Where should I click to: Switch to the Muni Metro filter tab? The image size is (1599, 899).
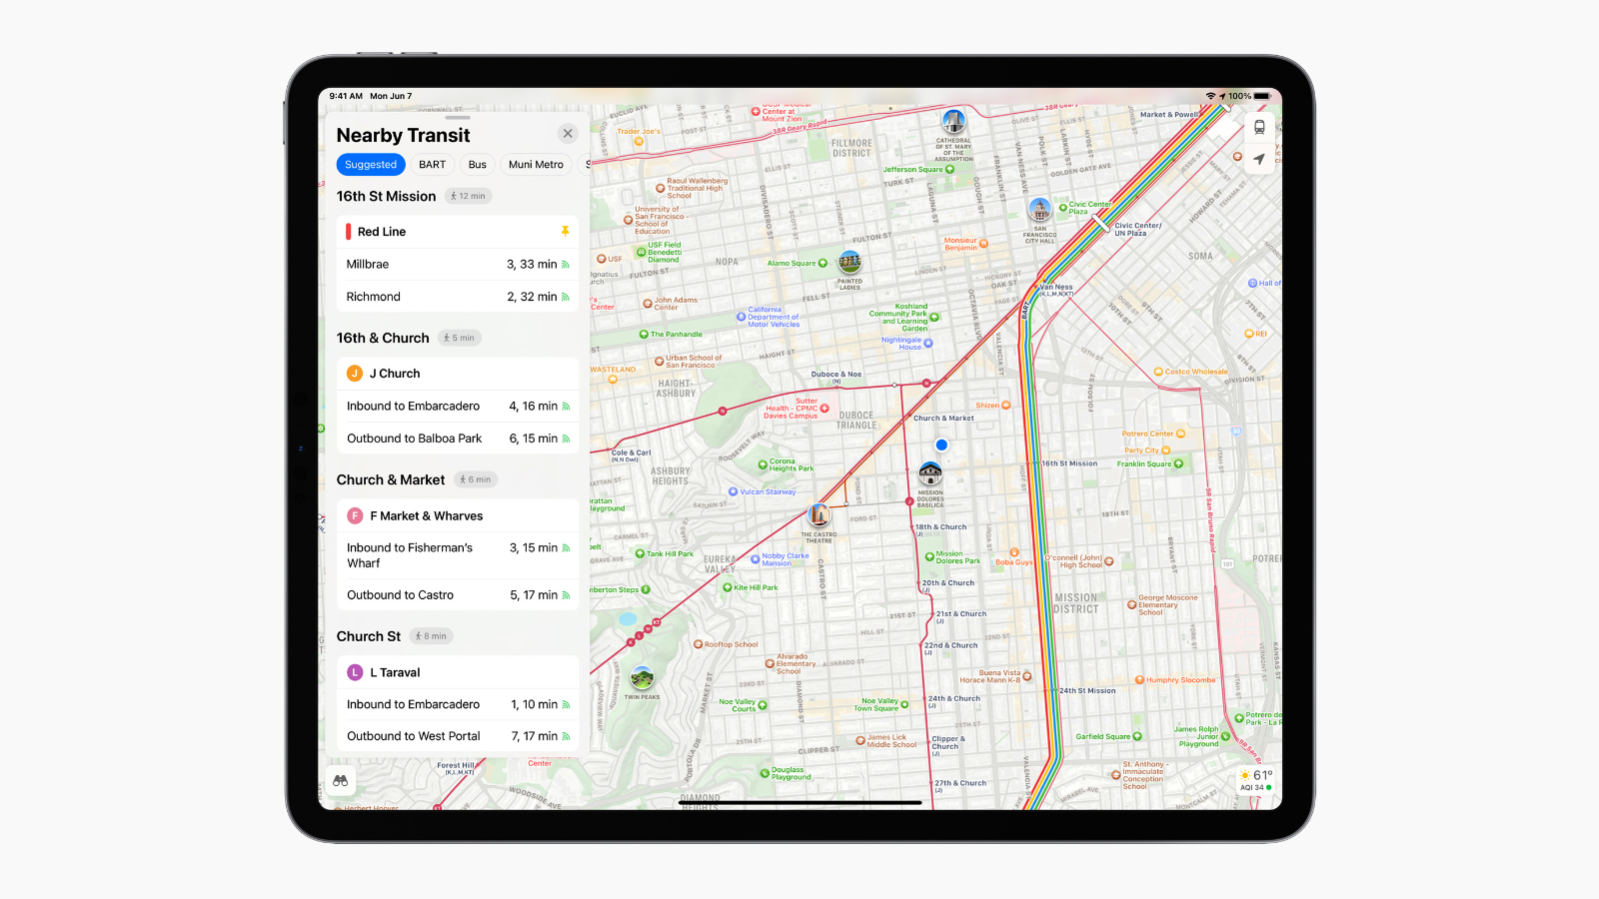pyautogui.click(x=536, y=164)
